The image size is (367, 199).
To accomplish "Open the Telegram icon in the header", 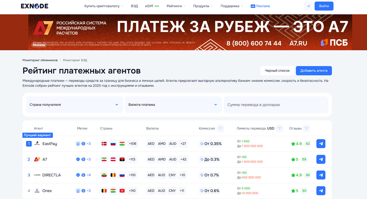I will (x=308, y=6).
